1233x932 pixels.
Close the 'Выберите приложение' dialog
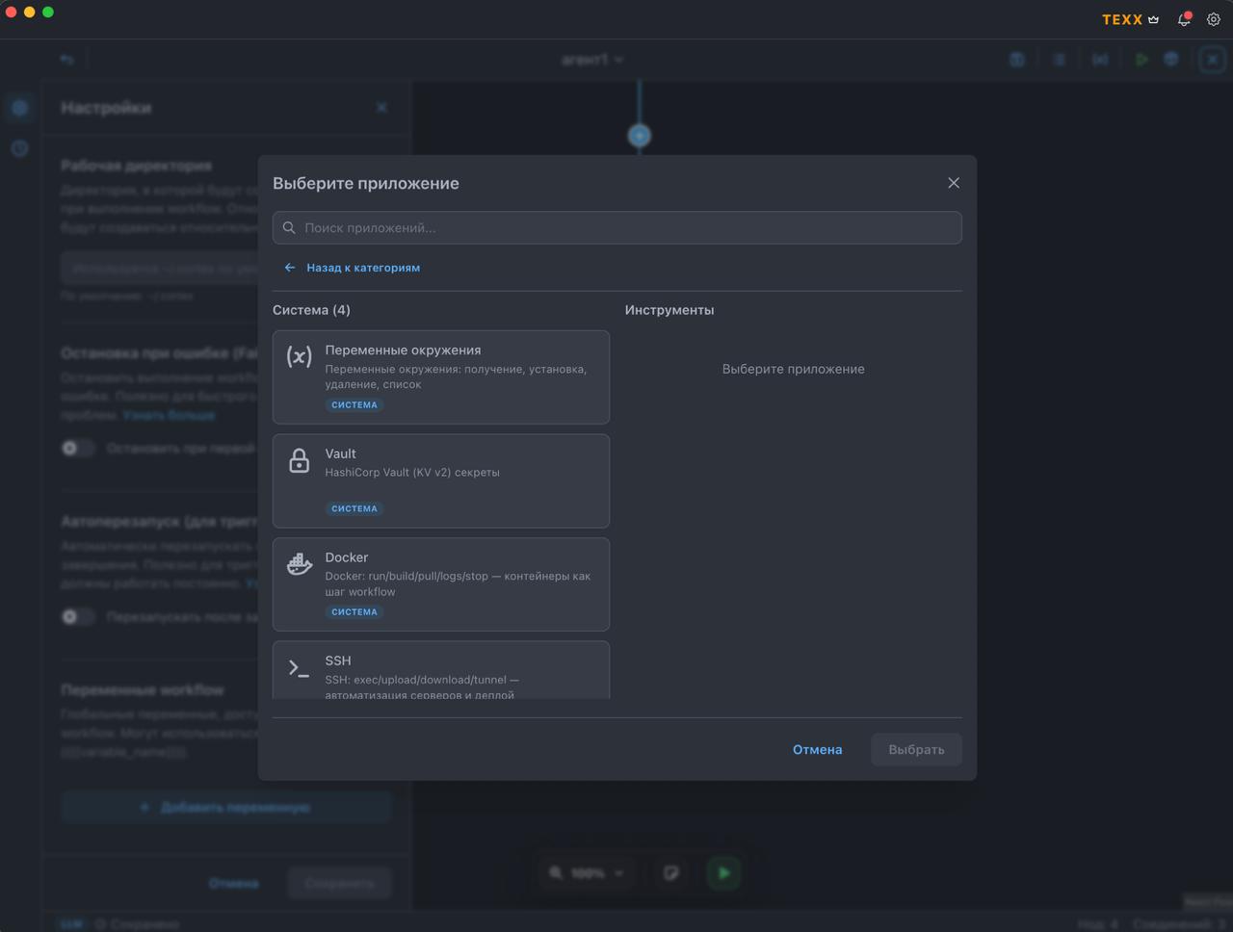pos(954,183)
